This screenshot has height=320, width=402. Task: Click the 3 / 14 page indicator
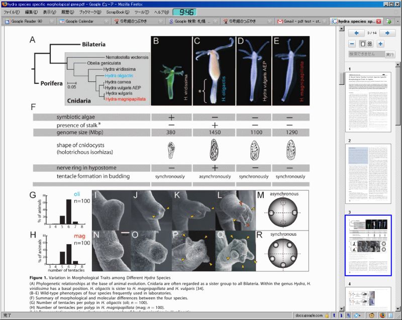click(x=372, y=33)
